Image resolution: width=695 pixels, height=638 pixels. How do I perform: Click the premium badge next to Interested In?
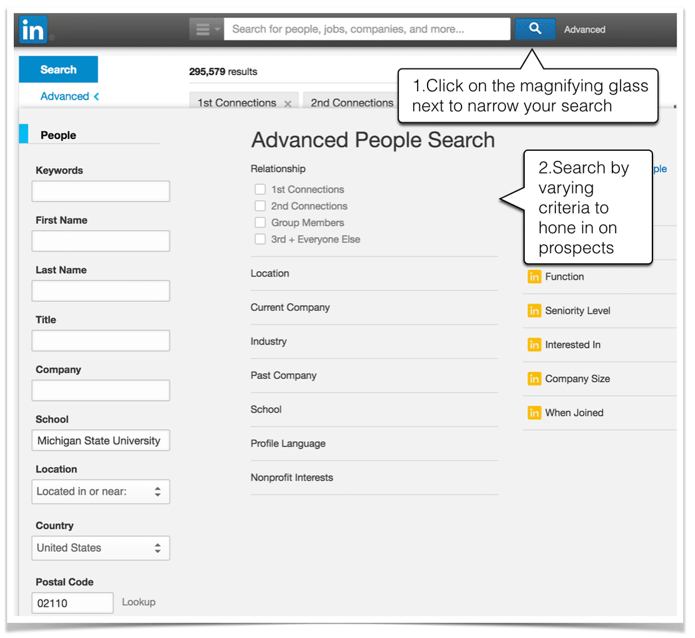coord(534,345)
